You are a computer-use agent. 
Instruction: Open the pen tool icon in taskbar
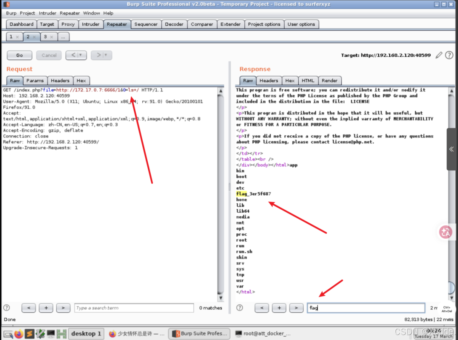pyautogui.click(x=40, y=333)
